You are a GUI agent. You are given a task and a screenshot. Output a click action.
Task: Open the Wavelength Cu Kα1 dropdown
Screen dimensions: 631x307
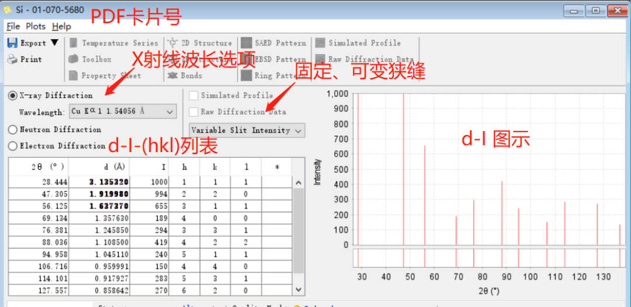tap(123, 111)
